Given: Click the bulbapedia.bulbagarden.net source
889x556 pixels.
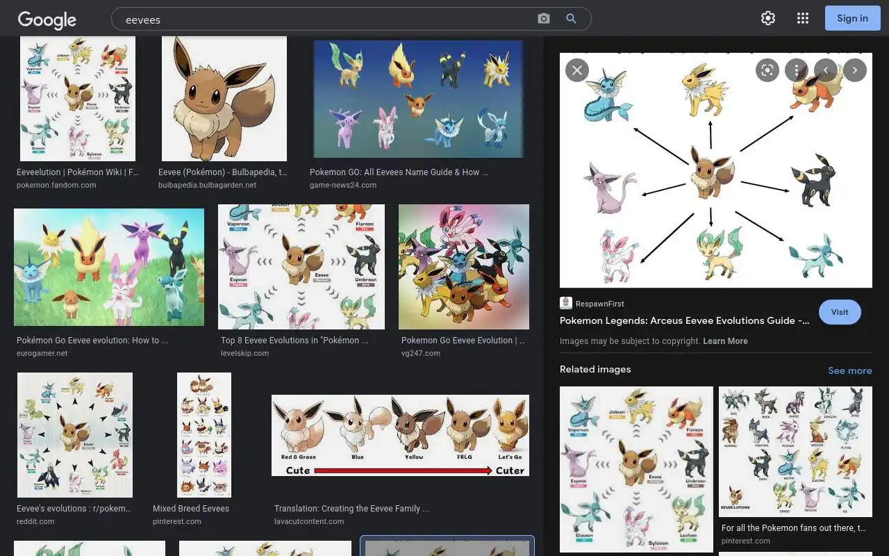Looking at the screenshot, I should pyautogui.click(x=207, y=185).
